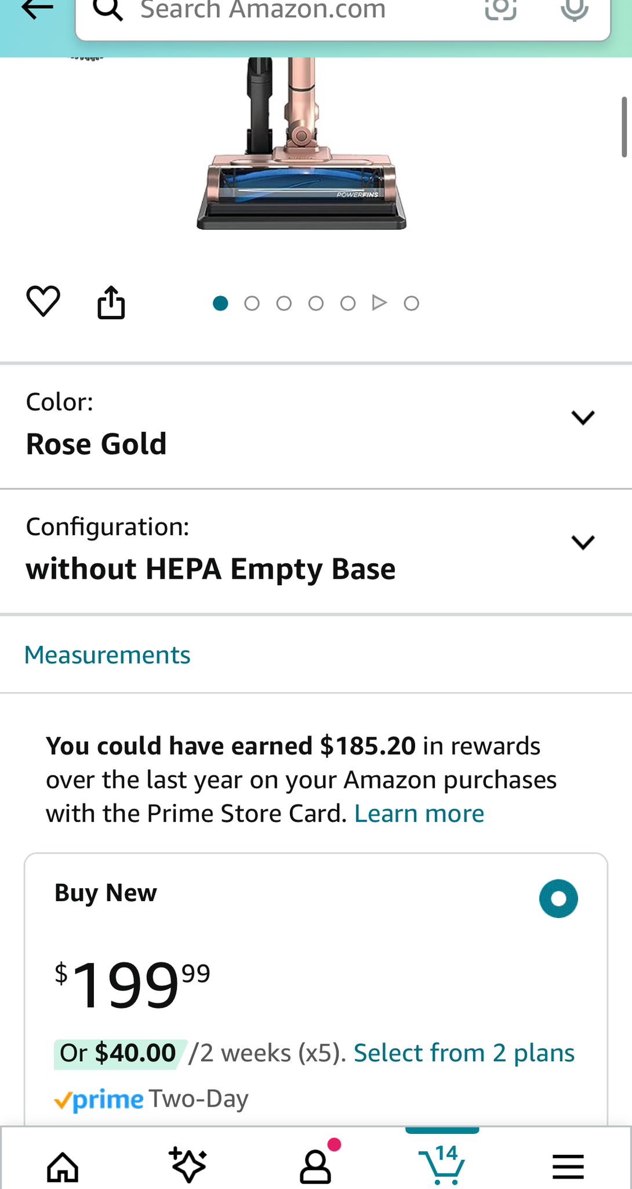Tap the back arrow icon
Image resolution: width=632 pixels, height=1189 pixels.
coord(37,8)
